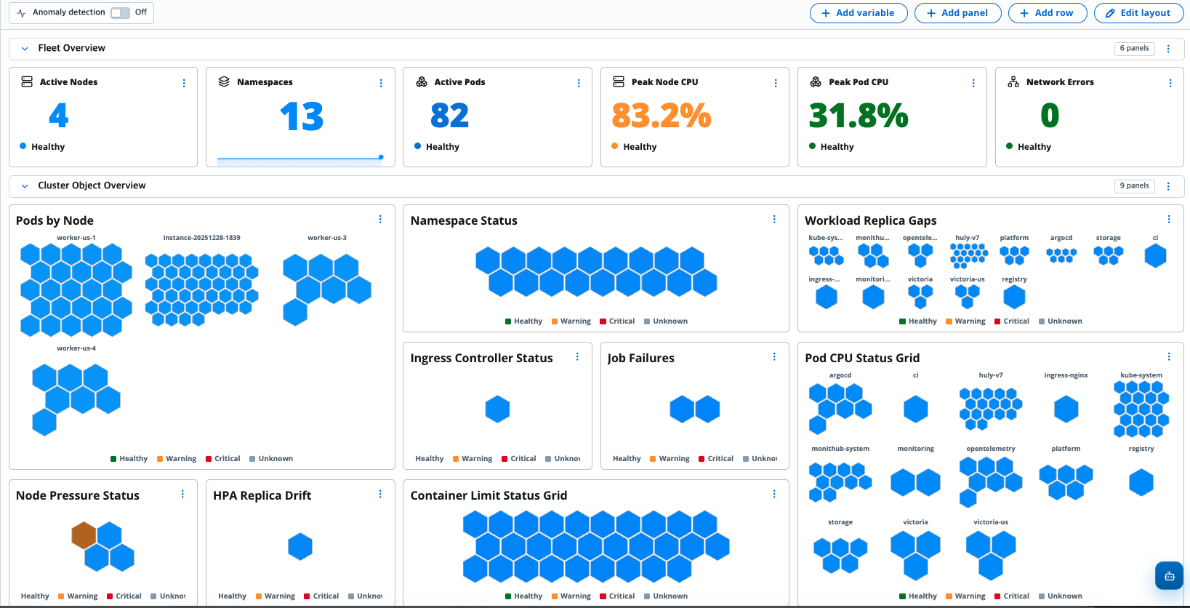
Task: Click the ci hexagon in Workload Replica Gaps
Action: pyautogui.click(x=1155, y=256)
